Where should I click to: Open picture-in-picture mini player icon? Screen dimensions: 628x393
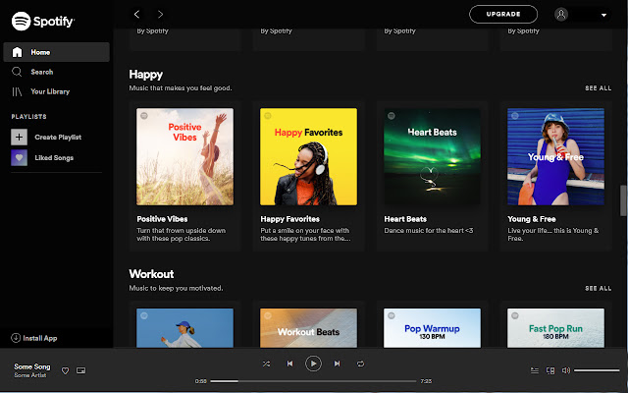80,370
